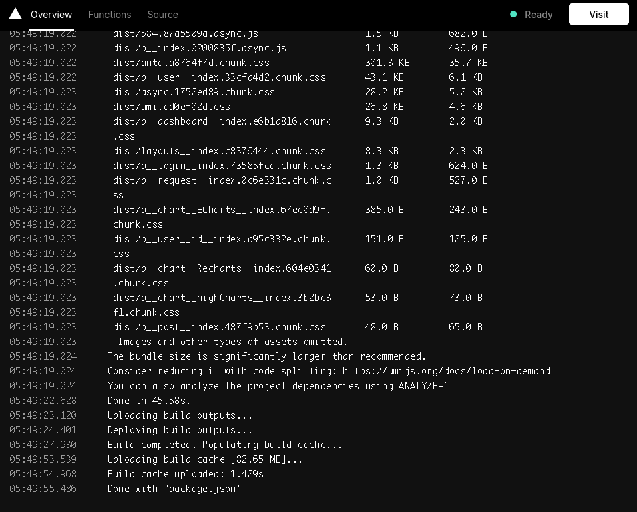Screen dimensions: 637x512
Task: Click the Visit button
Action: pyautogui.click(x=598, y=14)
